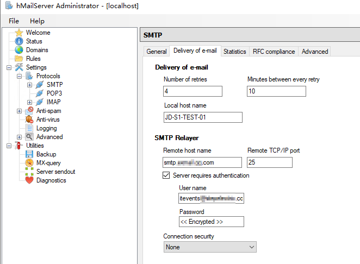Screen dimensions: 360x264
Task: Select Diagnostics in the tree
Action: click(51, 180)
